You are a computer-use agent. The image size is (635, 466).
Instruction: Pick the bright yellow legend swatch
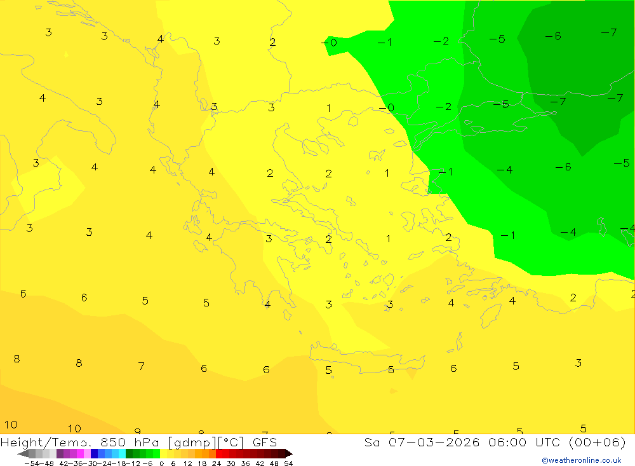pyautogui.click(x=163, y=453)
